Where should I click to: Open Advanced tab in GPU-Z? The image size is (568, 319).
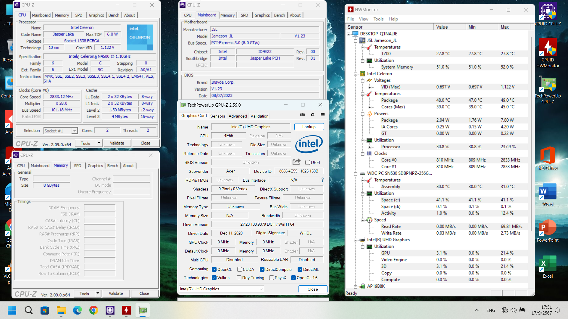point(238,116)
